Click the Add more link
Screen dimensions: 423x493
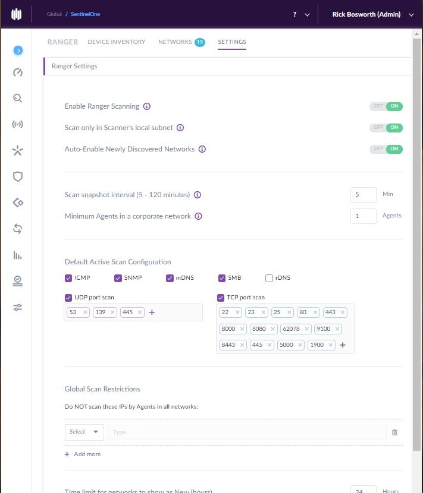(83, 454)
